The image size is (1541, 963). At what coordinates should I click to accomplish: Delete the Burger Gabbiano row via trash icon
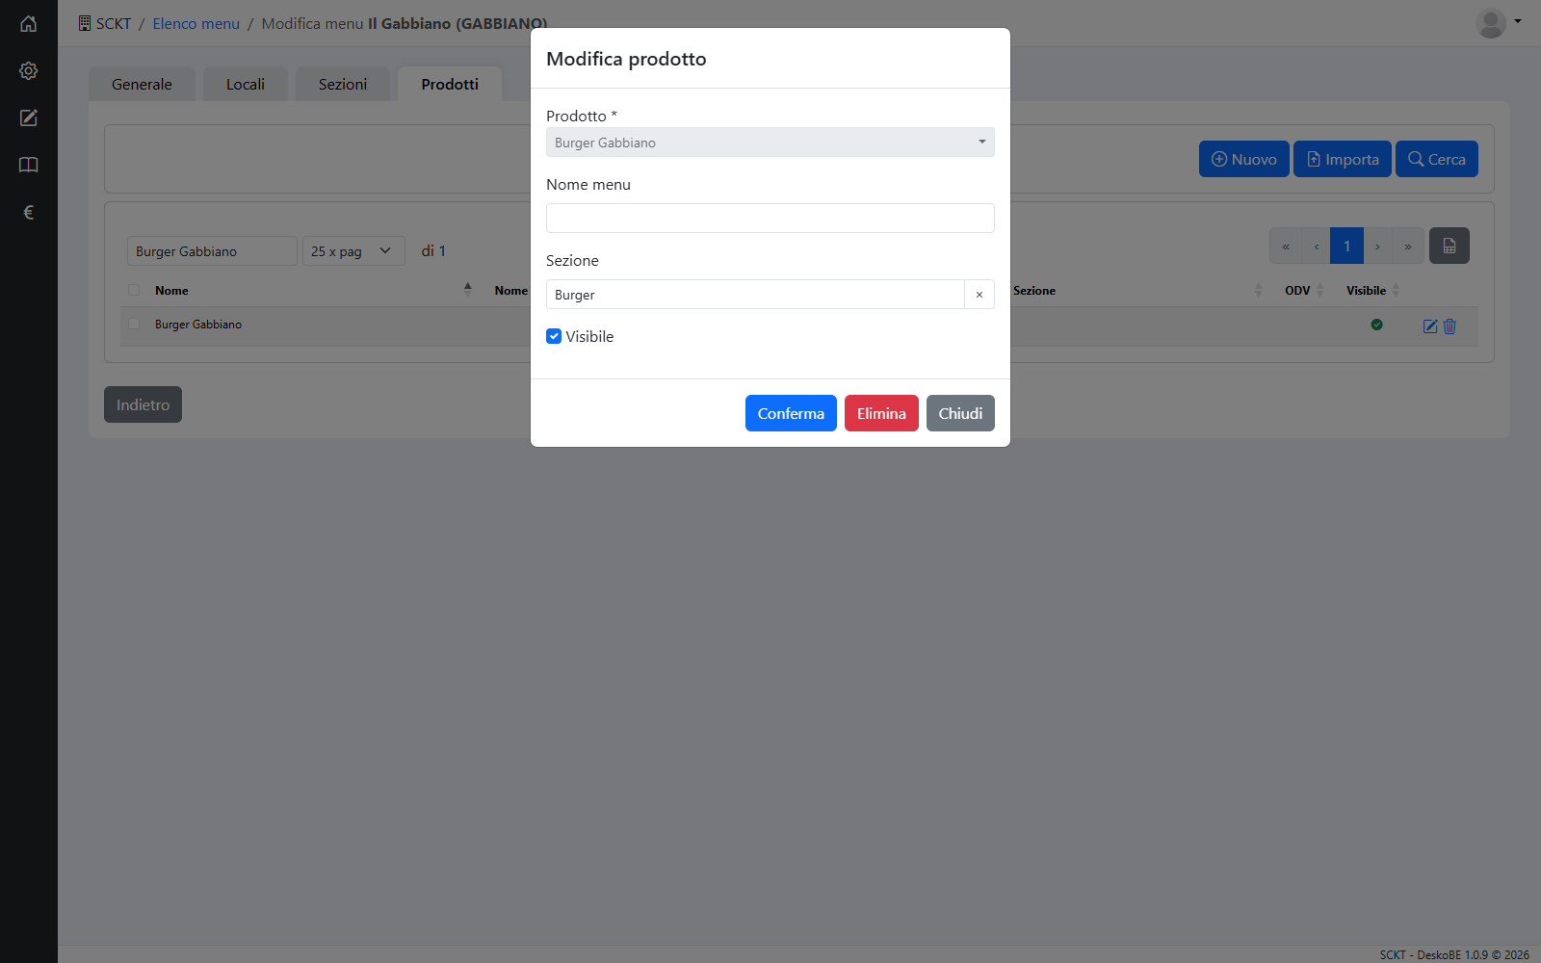pyautogui.click(x=1450, y=326)
